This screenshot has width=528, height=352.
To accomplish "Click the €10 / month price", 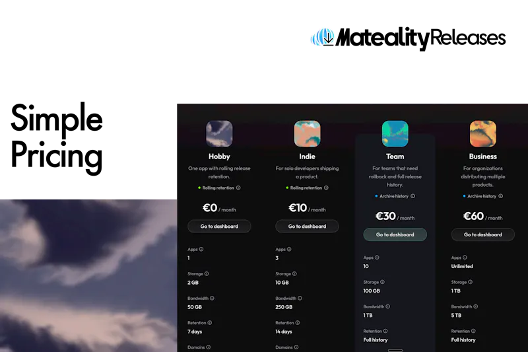I will click(307, 208).
